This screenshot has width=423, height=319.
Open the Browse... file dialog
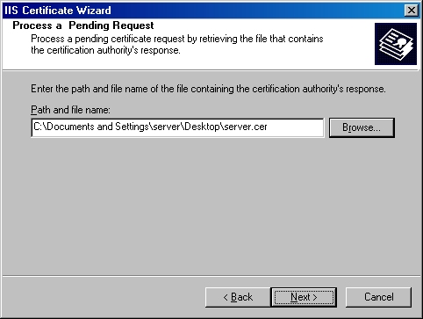click(362, 127)
